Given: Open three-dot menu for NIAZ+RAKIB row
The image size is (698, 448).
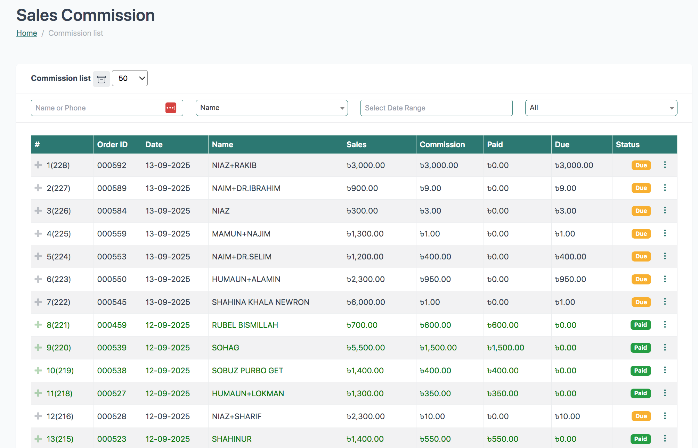Looking at the screenshot, I should [x=665, y=165].
